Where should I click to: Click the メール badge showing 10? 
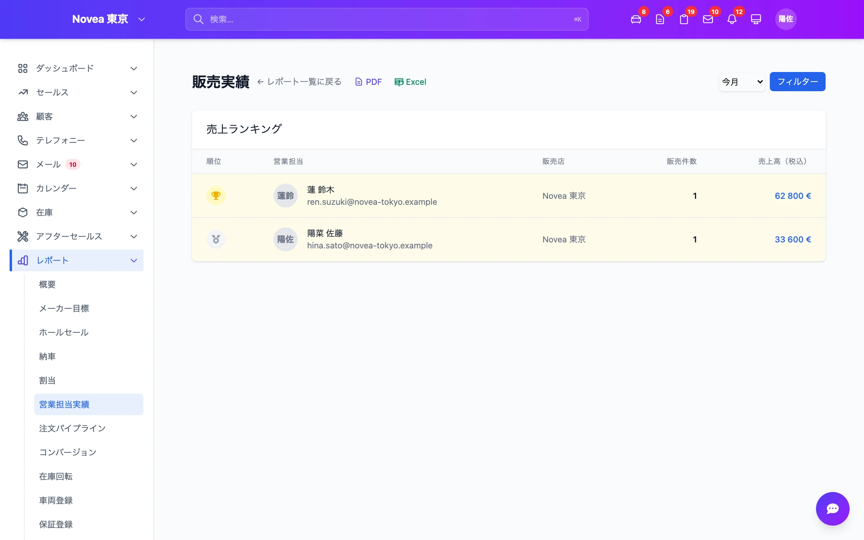73,164
